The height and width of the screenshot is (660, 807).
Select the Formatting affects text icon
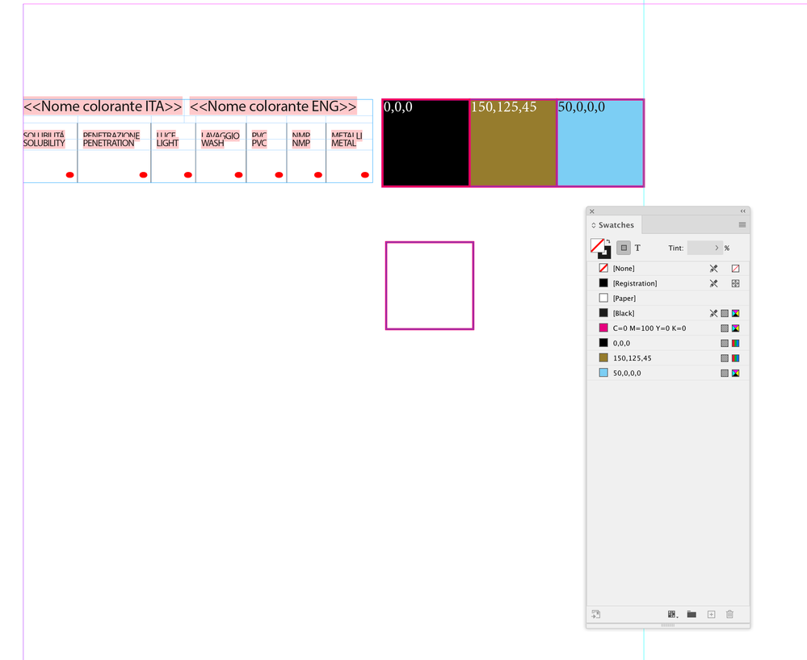tap(636, 247)
